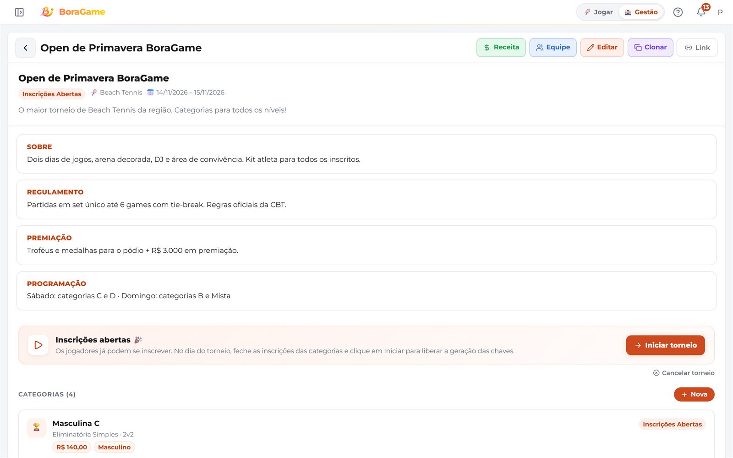Click the Inscrições abertas banner title

tap(93, 340)
